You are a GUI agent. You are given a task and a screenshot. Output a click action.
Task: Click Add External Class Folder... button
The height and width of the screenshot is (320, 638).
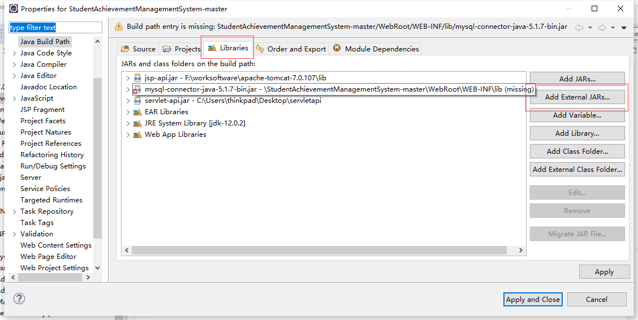click(577, 169)
